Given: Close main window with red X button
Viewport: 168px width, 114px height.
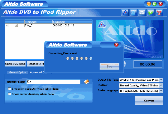Looking at the screenshot, I should click(x=160, y=4).
